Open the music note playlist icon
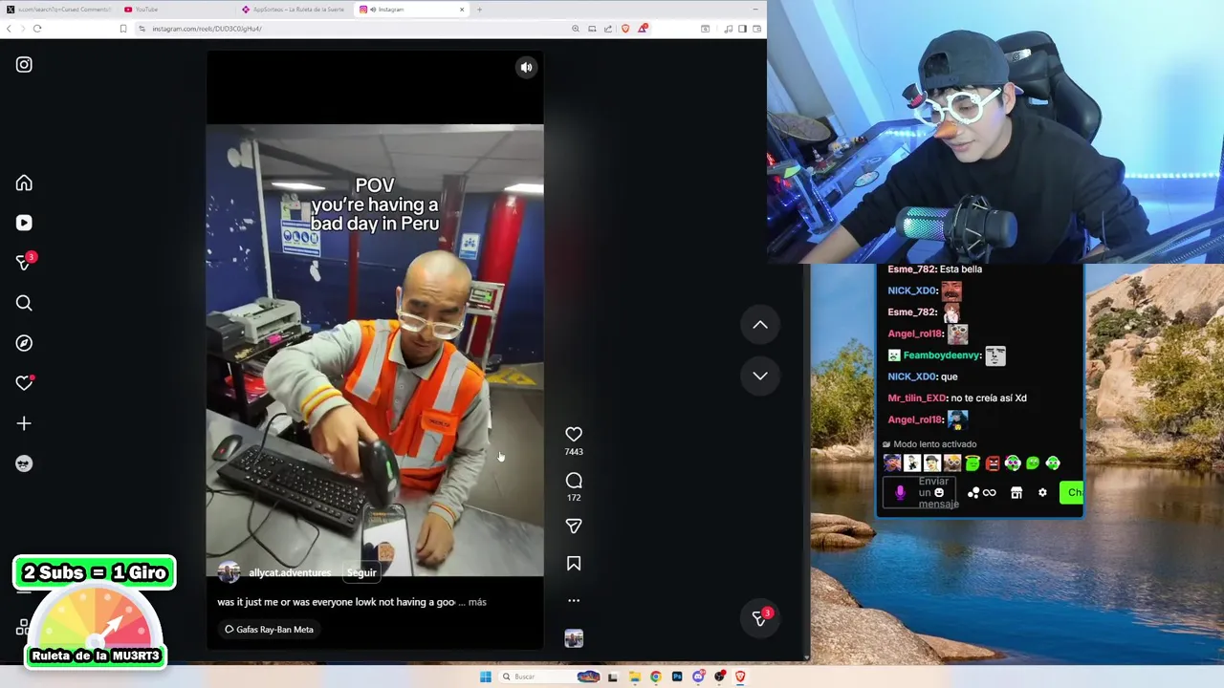Viewport: 1224px width, 688px height. [x=728, y=29]
